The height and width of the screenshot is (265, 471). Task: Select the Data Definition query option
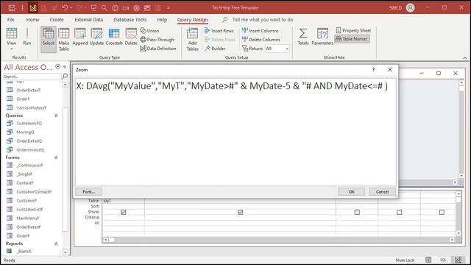158,48
